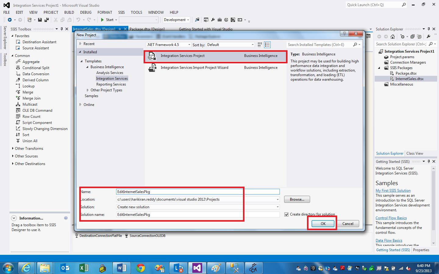Image resolution: width=439 pixels, height=274 pixels.
Task: Open the Solution 'Create new solution' dropdown
Action: coord(198,207)
